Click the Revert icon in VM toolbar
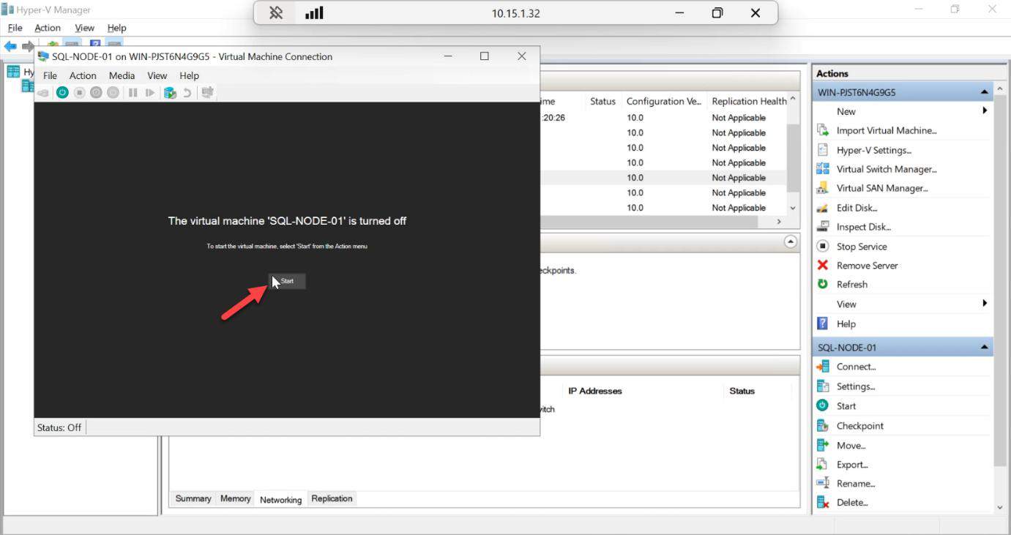1011x535 pixels. [x=187, y=92]
